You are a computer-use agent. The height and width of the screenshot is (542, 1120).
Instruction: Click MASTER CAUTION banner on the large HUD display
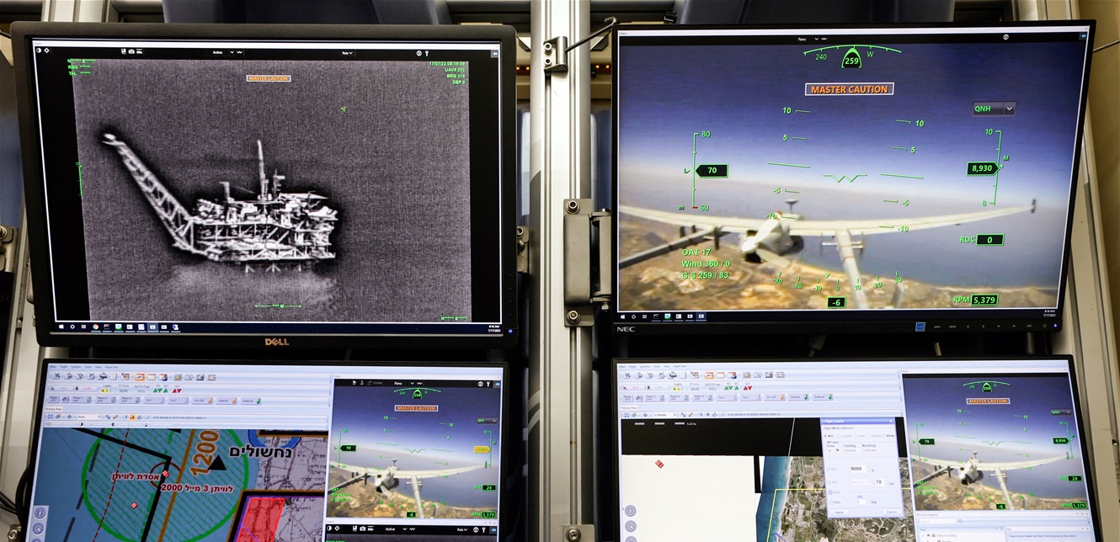pos(849,89)
